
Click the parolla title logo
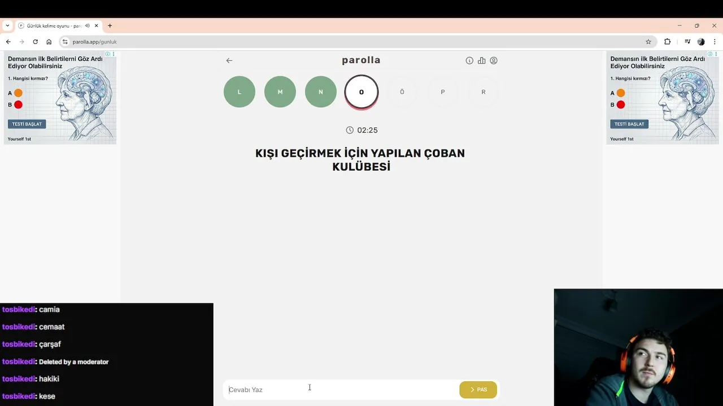[361, 60]
